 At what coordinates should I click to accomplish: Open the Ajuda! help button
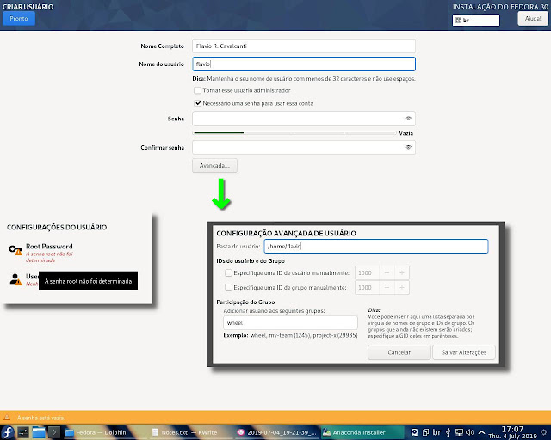pyautogui.click(x=533, y=19)
